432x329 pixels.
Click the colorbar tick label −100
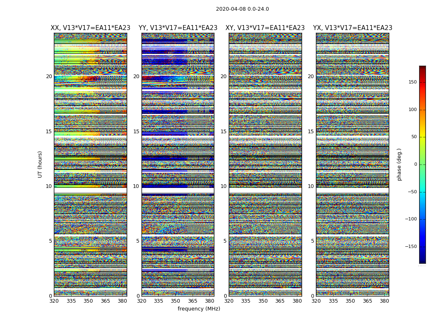coord(411,219)
